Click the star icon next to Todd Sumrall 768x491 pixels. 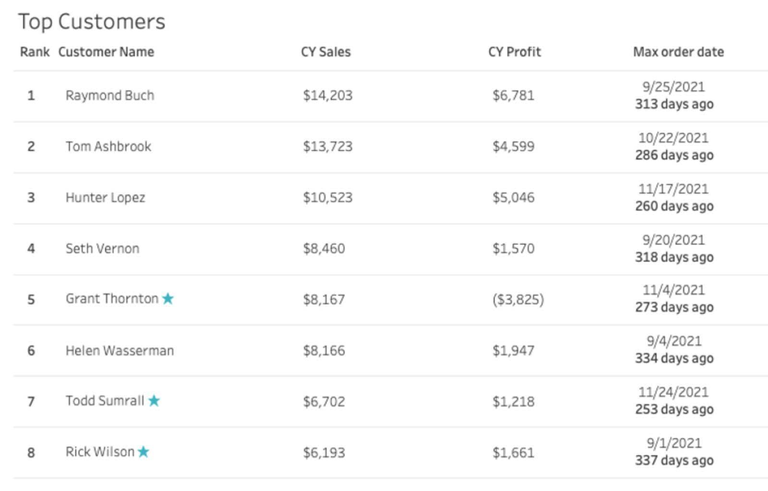[154, 400]
